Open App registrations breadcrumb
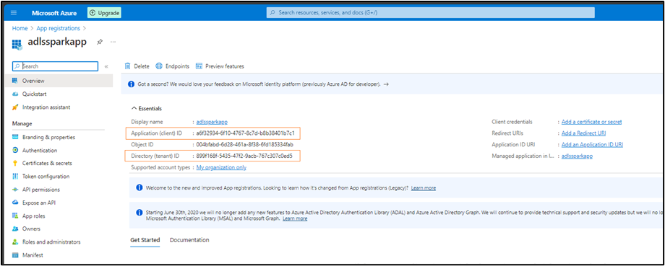Viewport: 665px width, 266px height. pyautogui.click(x=58, y=28)
